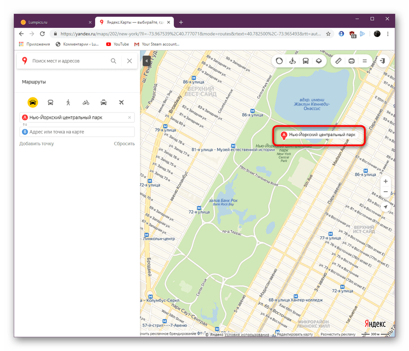Click the 72-я улица metro icon near Bank Rock Bay
Image resolution: width=409 pixels, height=351 pixels.
point(199,208)
